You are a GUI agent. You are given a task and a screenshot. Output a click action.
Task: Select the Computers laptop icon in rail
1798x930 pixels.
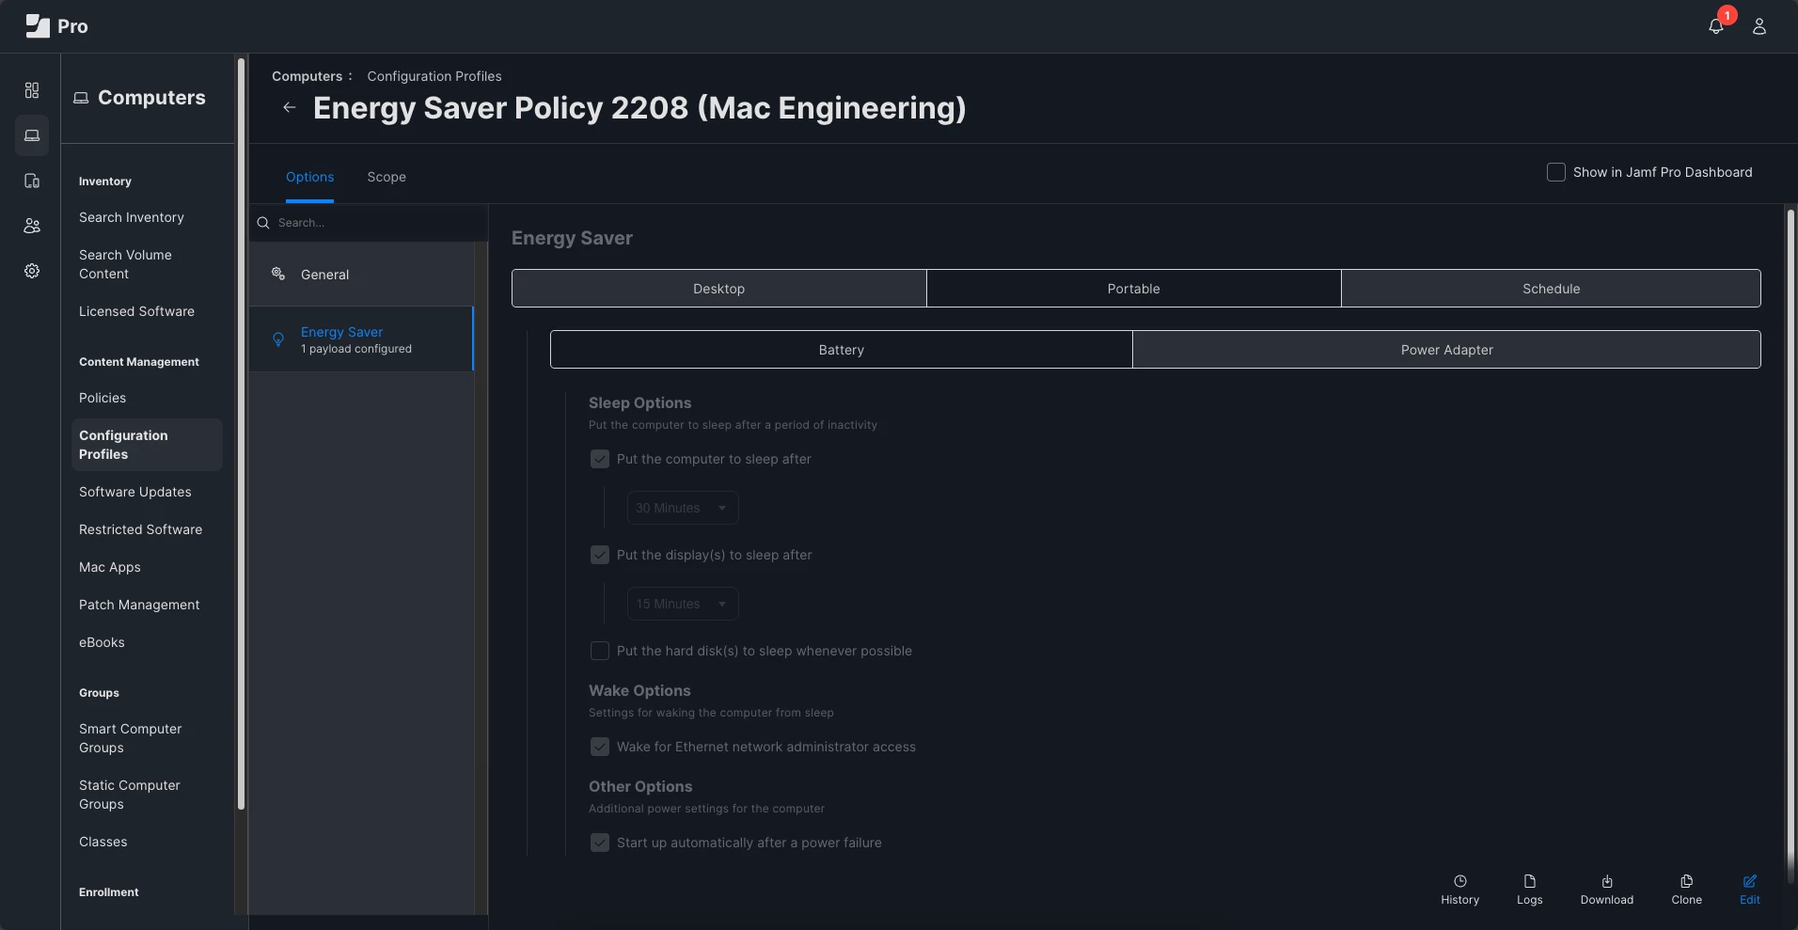pyautogui.click(x=32, y=135)
